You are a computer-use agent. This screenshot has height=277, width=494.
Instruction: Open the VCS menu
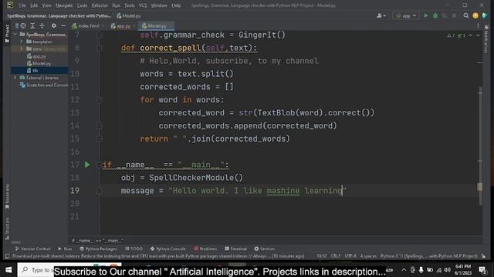coord(143,5)
